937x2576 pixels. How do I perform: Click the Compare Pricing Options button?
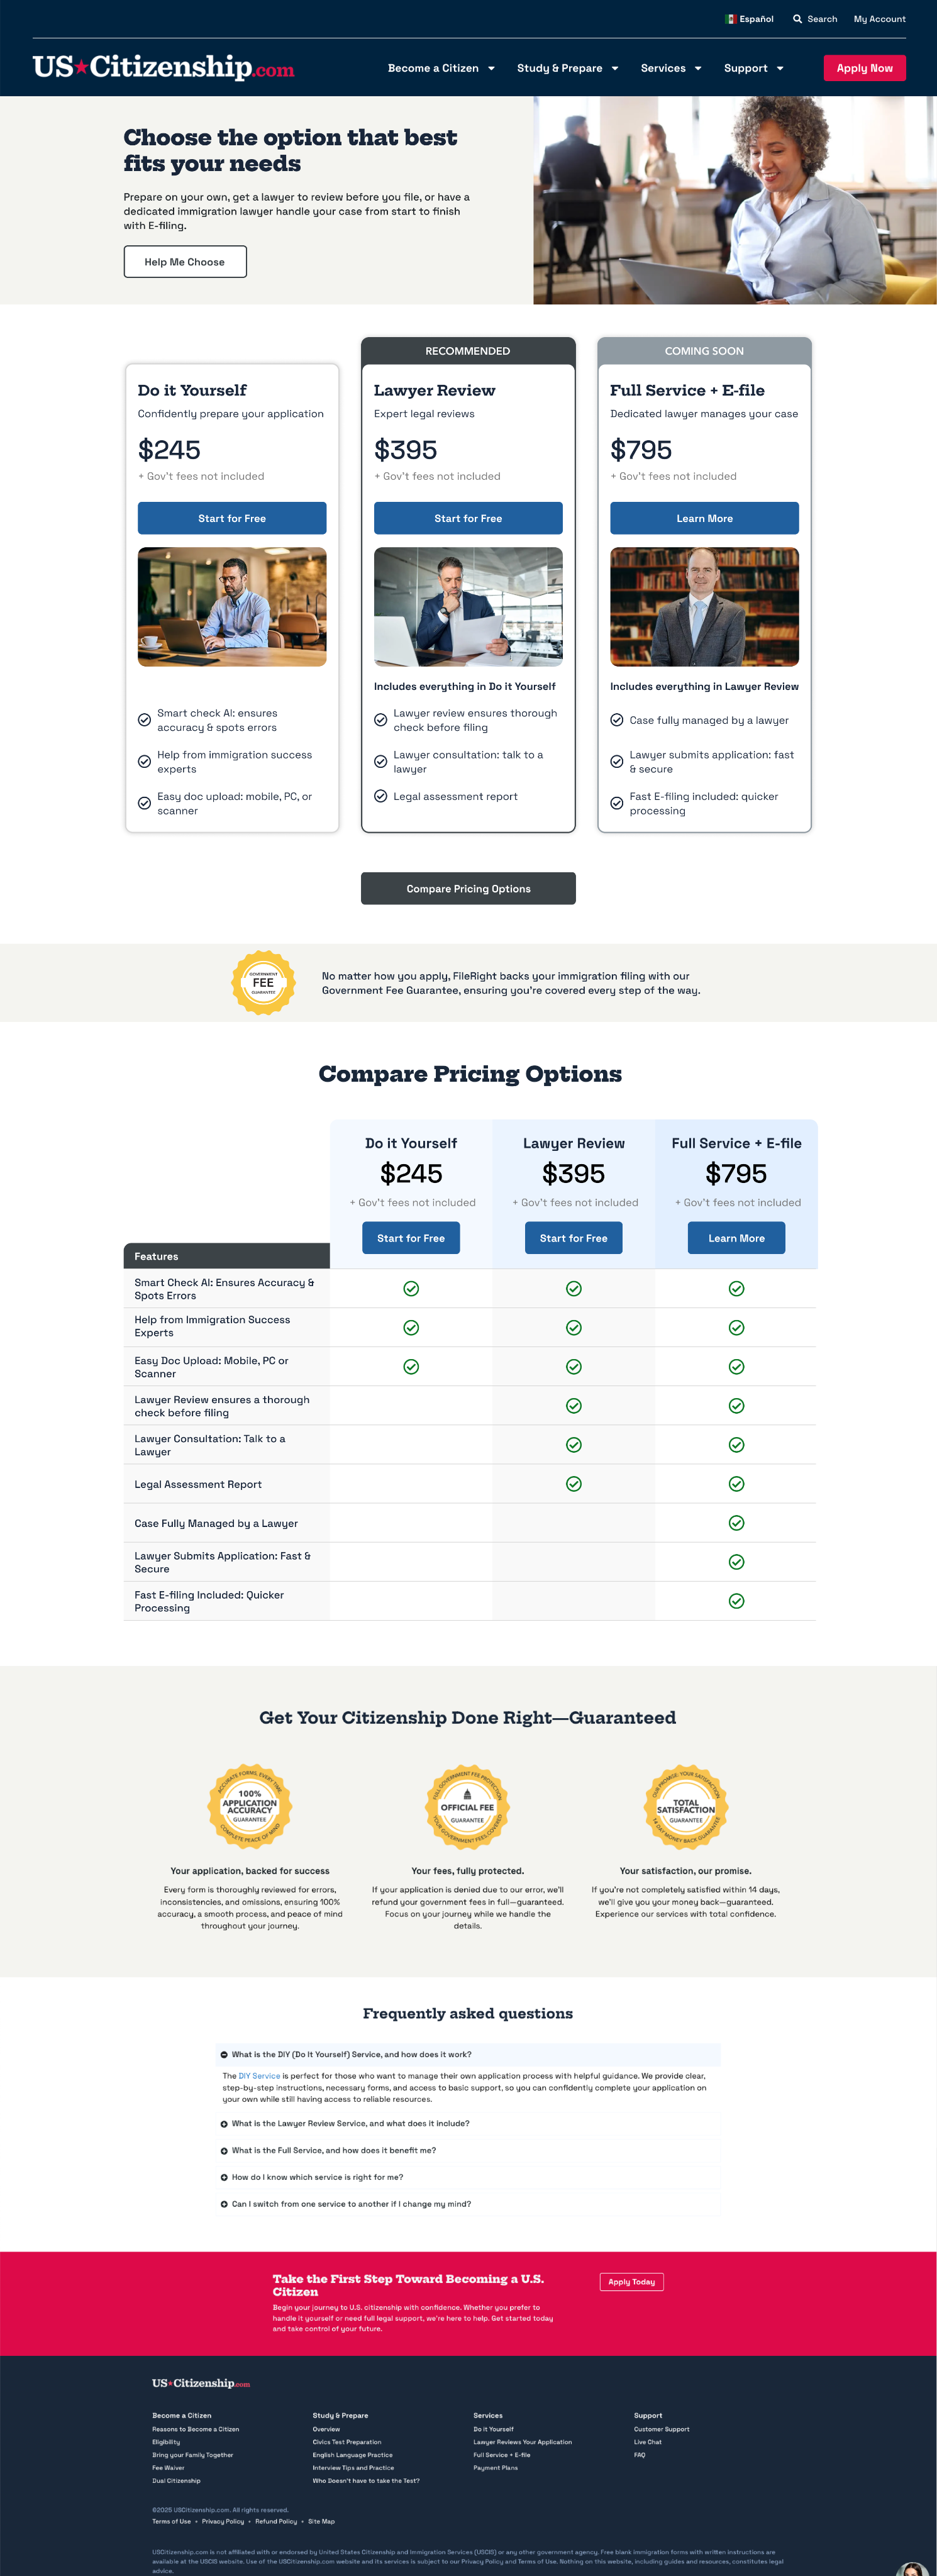tap(468, 888)
